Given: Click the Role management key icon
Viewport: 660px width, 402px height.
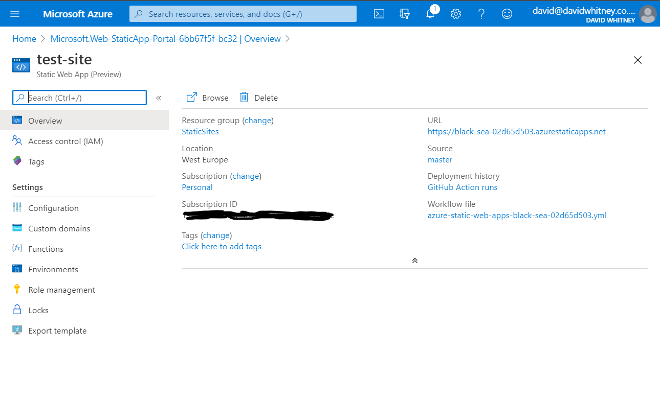Looking at the screenshot, I should point(17,290).
